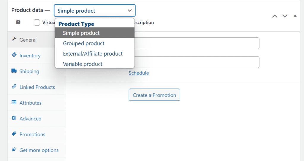
Task: Select Variable product option
Action: click(x=95, y=64)
